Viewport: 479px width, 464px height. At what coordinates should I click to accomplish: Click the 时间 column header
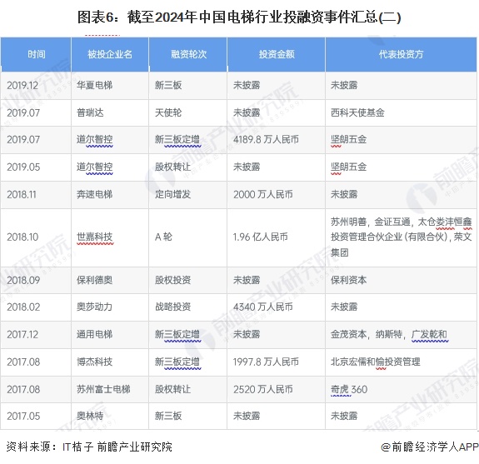pos(36,54)
